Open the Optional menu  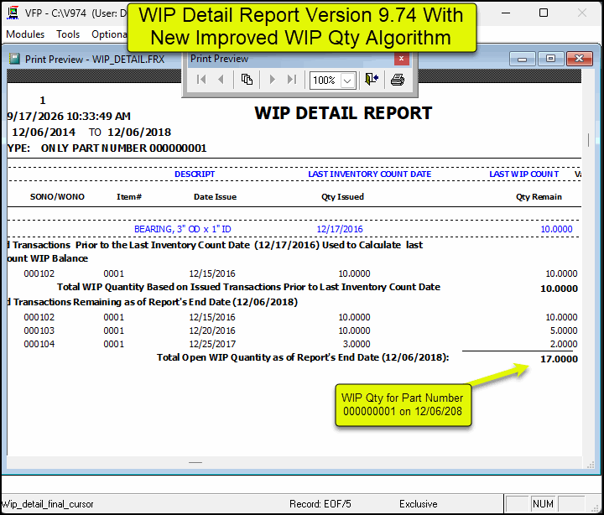109,34
